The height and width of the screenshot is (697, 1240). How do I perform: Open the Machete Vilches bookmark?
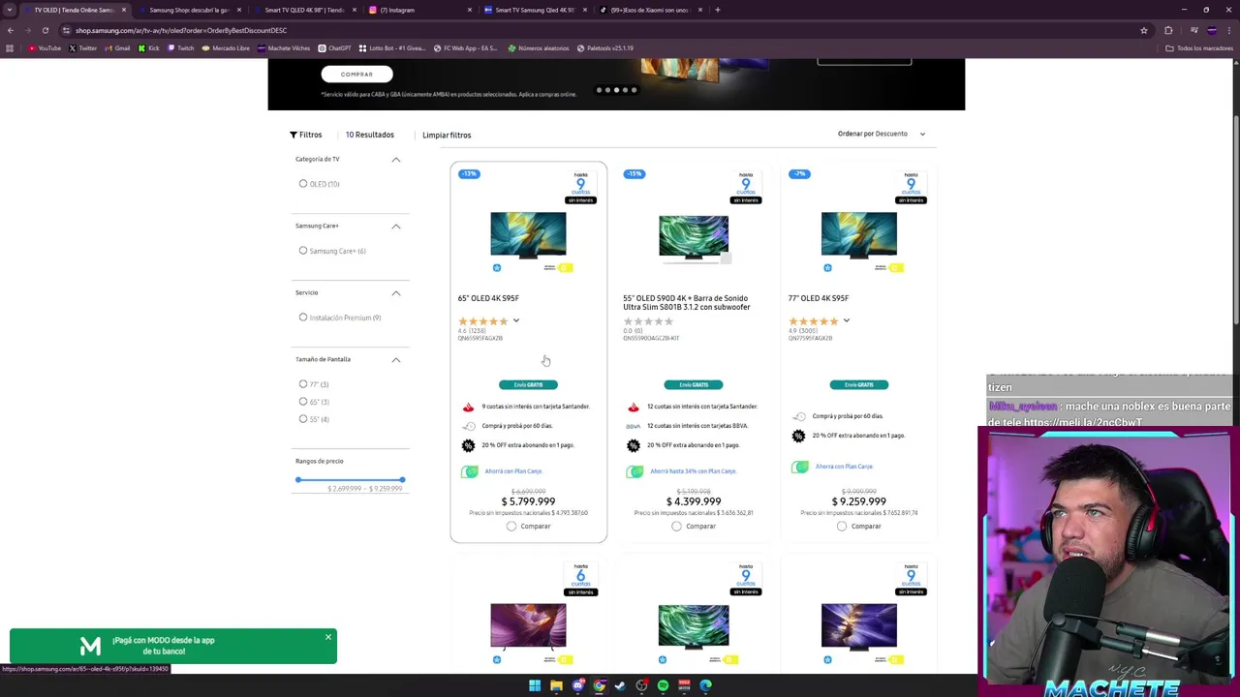point(284,48)
